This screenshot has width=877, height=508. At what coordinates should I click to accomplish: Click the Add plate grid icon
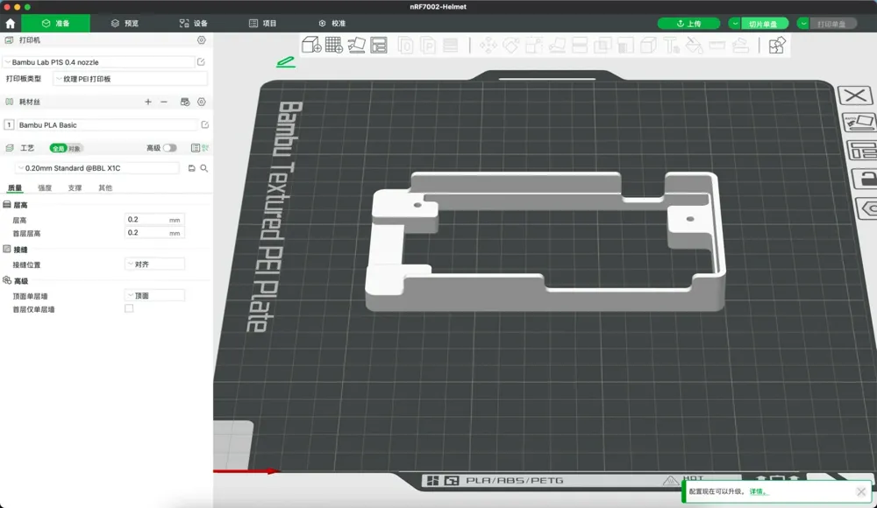click(x=334, y=45)
